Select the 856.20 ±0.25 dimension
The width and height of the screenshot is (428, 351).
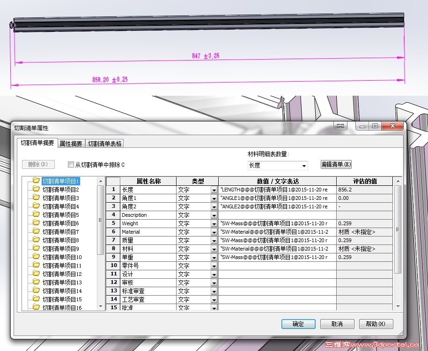(x=110, y=80)
